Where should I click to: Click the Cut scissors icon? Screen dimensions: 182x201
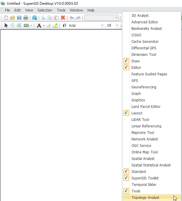pyautogui.click(x=43, y=18)
